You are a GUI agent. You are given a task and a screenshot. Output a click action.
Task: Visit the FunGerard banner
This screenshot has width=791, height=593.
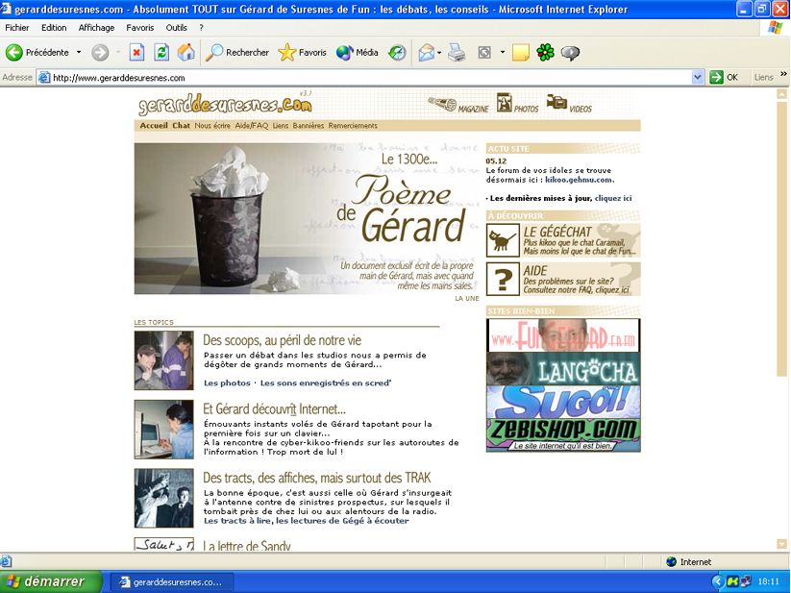563,335
